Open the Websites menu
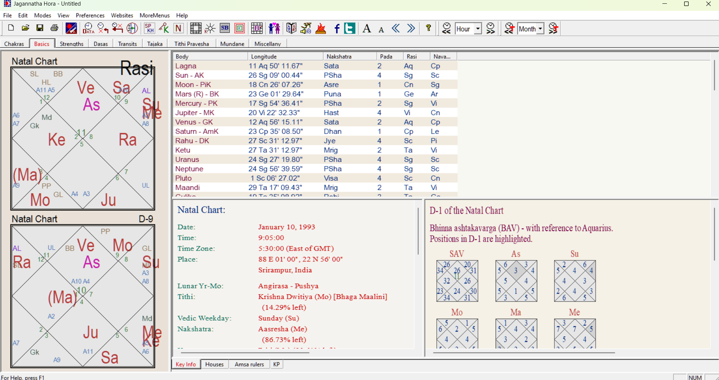The height and width of the screenshot is (380, 719). pos(122,15)
